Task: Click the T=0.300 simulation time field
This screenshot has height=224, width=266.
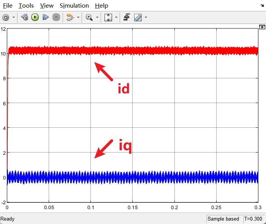Action: [x=253, y=219]
